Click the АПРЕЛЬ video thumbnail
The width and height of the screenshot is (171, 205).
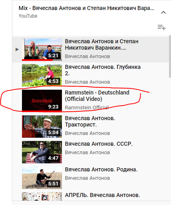click(x=42, y=196)
